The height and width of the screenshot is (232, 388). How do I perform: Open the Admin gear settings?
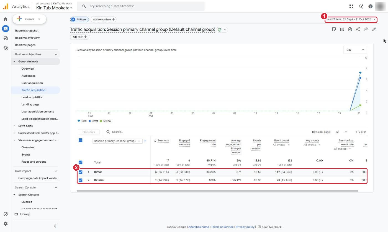pyautogui.click(x=6, y=224)
